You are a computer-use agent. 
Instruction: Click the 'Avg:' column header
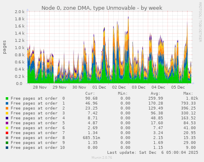tap(156, 94)
